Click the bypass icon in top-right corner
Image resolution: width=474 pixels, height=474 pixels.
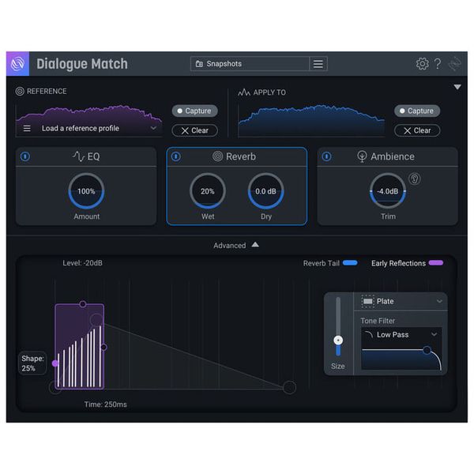[x=454, y=64]
